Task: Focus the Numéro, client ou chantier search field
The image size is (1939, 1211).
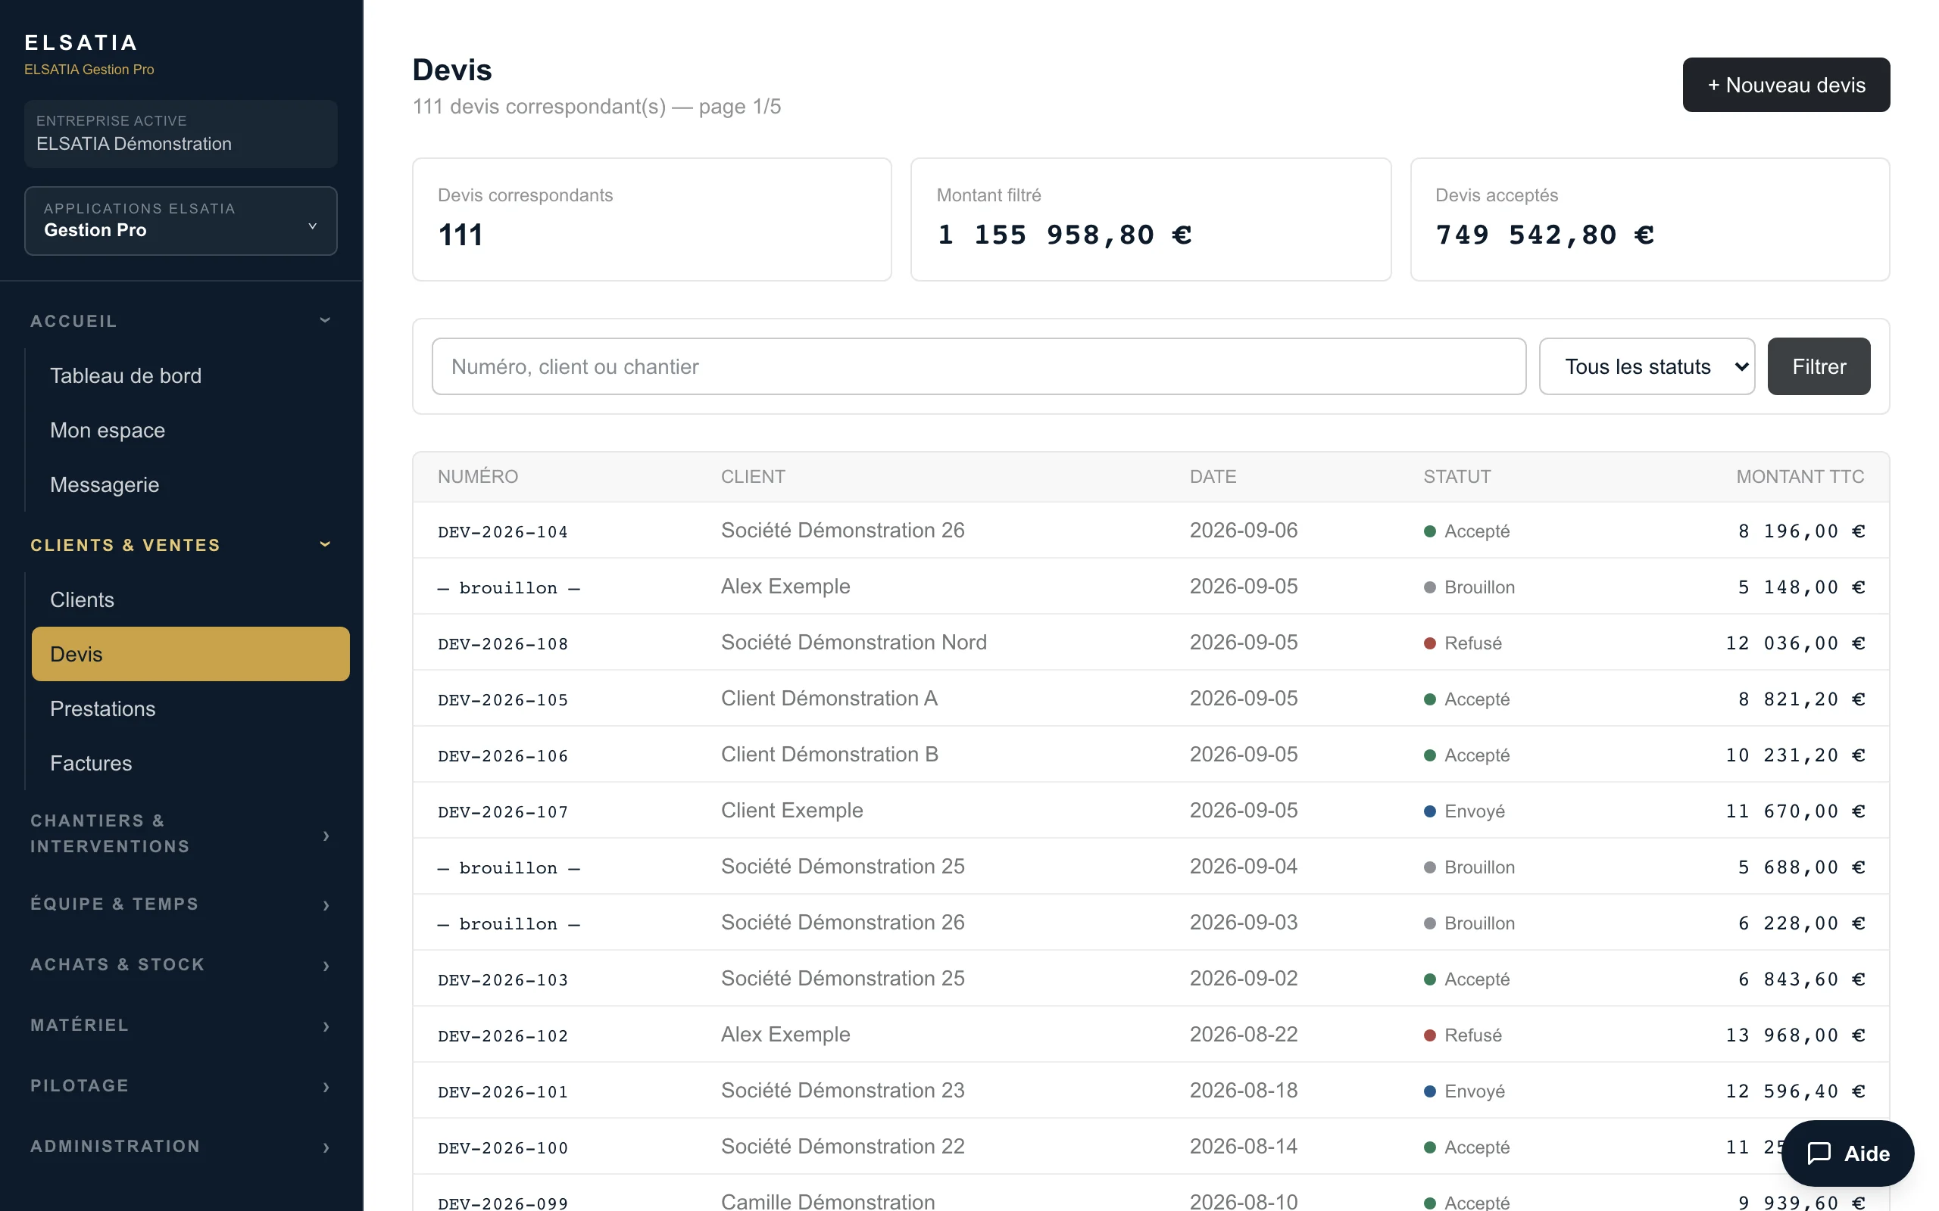Action: 979,366
